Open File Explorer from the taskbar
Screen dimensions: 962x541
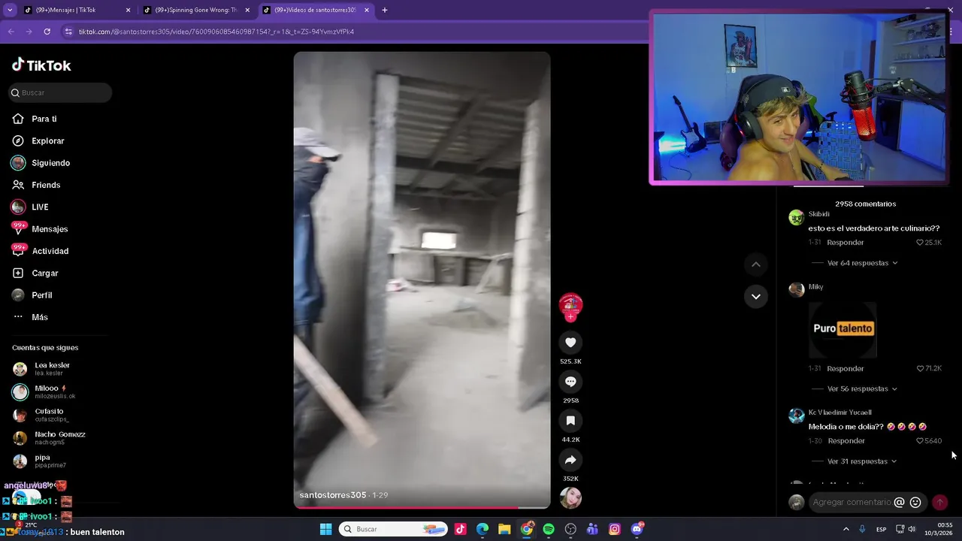click(504, 529)
